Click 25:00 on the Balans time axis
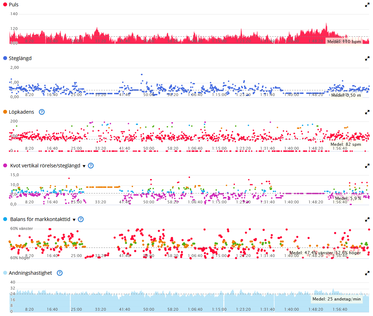 (76, 256)
